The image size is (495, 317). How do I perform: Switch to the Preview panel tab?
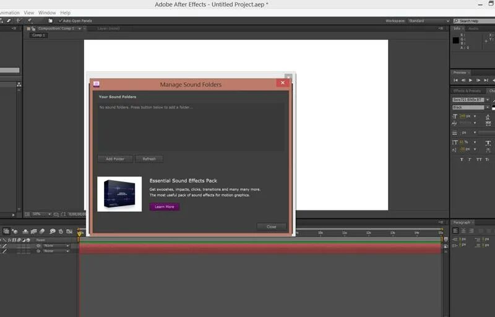tap(460, 72)
